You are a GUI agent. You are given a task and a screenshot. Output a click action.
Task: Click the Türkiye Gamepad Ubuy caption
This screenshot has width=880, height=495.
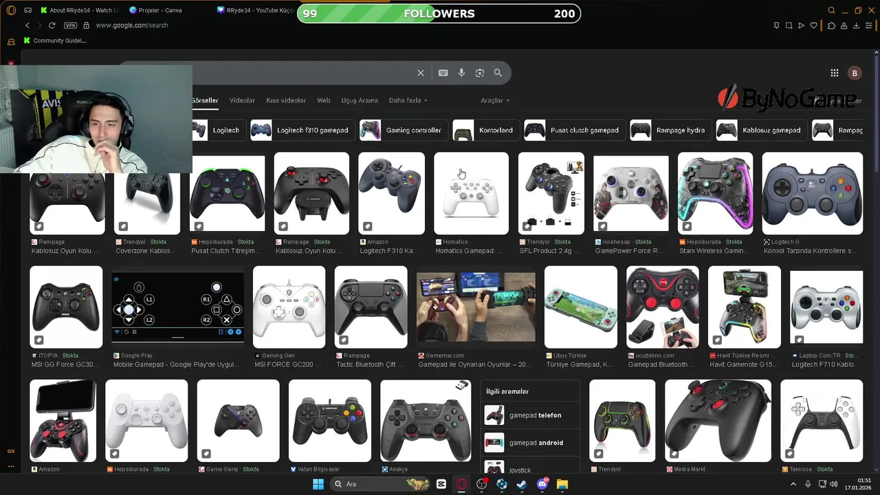click(579, 364)
